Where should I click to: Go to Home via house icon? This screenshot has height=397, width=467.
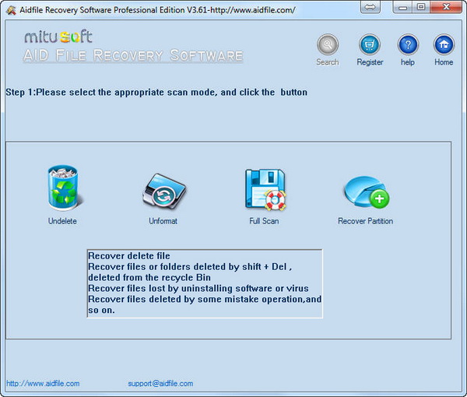[444, 44]
